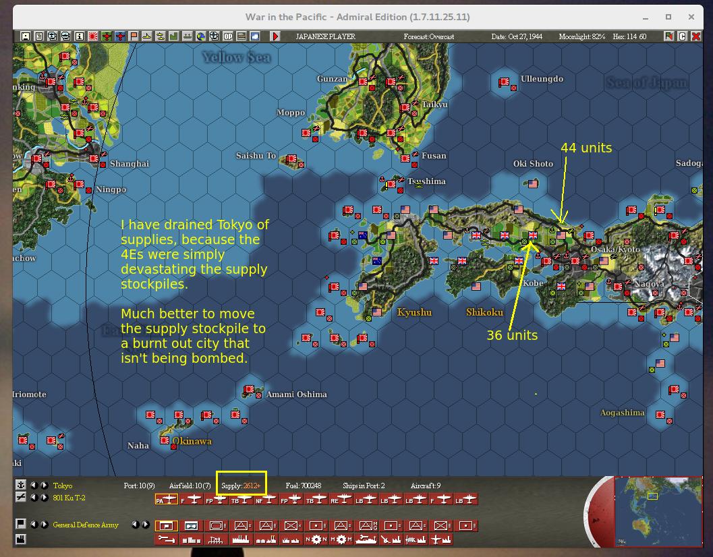This screenshot has height=557, width=713.
Task: Click the Japanese rising sun toolbar icon
Action: pyautogui.click(x=93, y=36)
